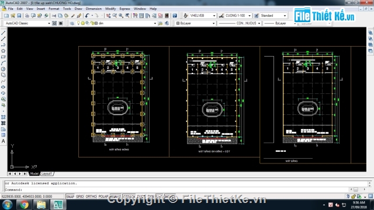Toggle OSNAP in status bar
Screen dimensions: 374x210
click(116, 197)
